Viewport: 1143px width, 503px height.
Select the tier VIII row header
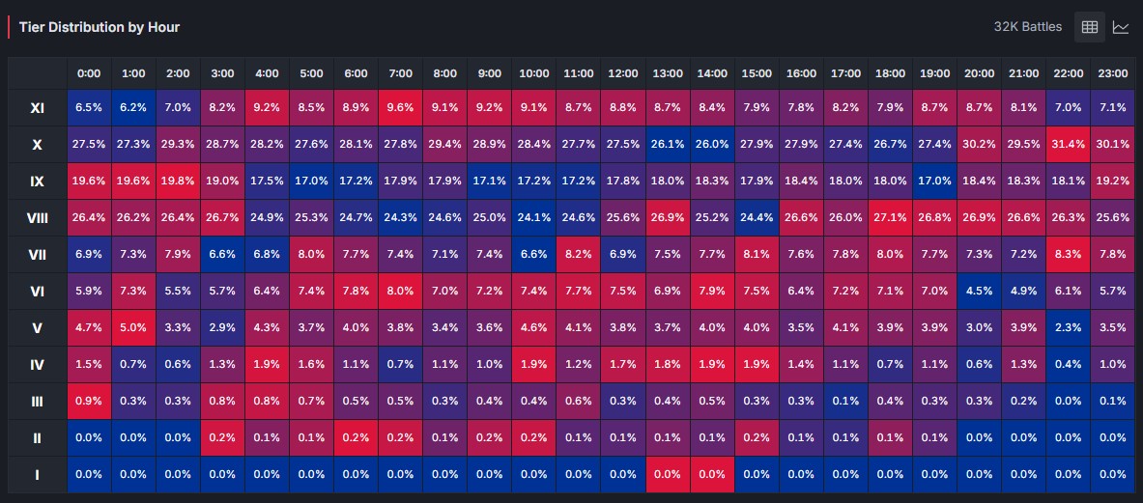(37, 217)
